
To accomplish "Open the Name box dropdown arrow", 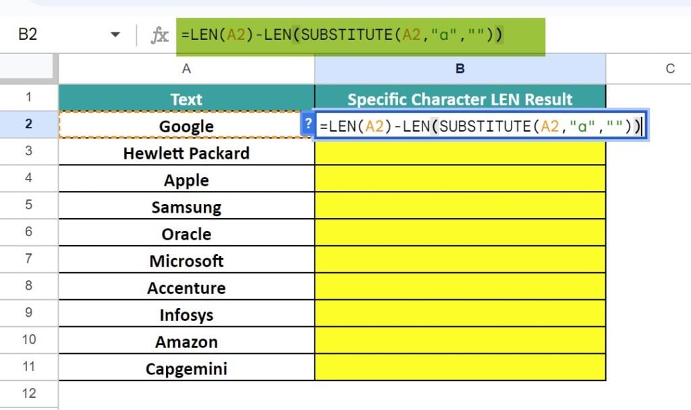I will point(115,34).
